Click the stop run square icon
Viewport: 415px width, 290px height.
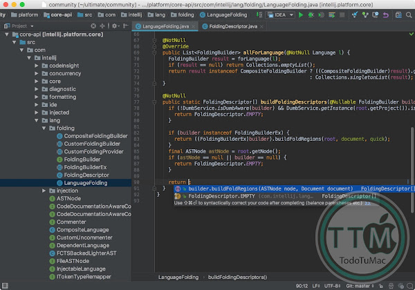[342, 13]
